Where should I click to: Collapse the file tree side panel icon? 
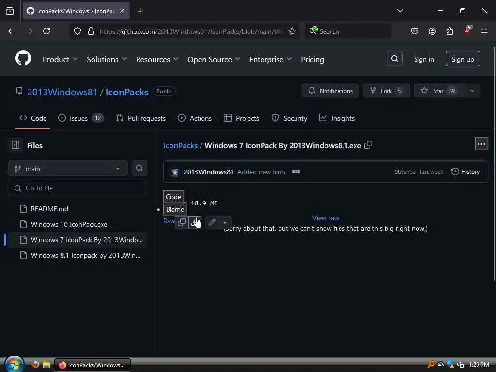coord(15,145)
